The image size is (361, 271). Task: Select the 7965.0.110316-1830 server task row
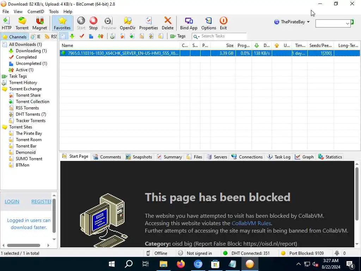coord(209,53)
